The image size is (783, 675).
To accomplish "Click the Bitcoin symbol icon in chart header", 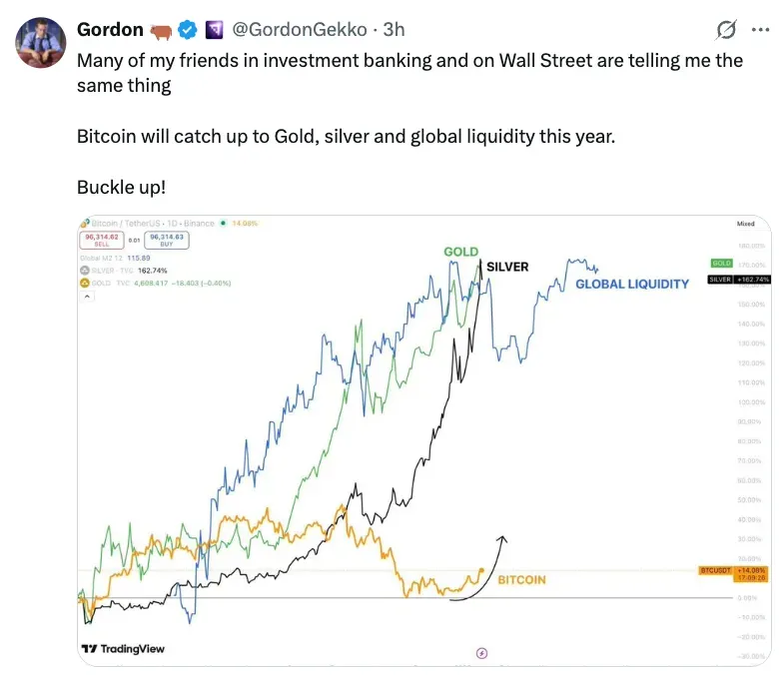I will pos(86,223).
